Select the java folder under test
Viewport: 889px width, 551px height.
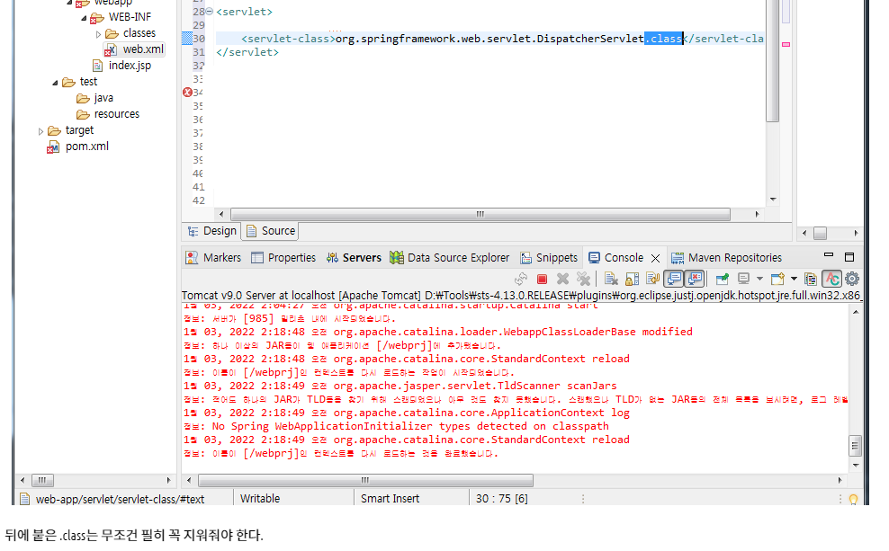(x=103, y=98)
